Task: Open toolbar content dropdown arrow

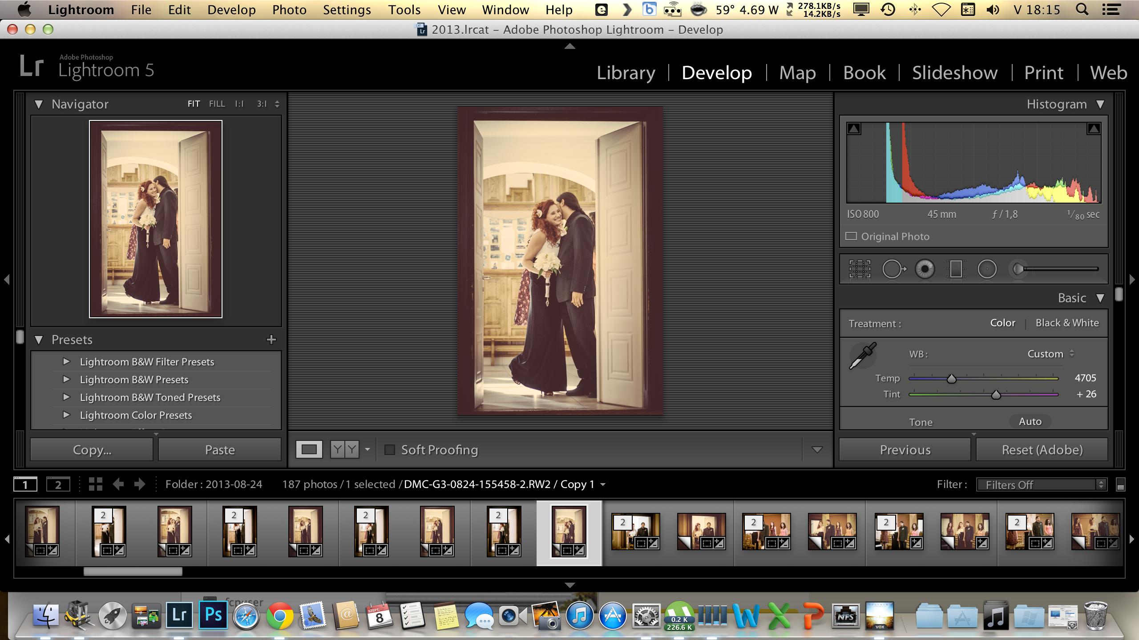Action: (x=817, y=450)
